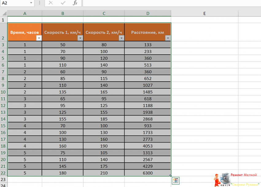Open the Name Box dropdown arrow
Image resolution: width=261 pixels, height=187 pixels.
click(x=31, y=3)
